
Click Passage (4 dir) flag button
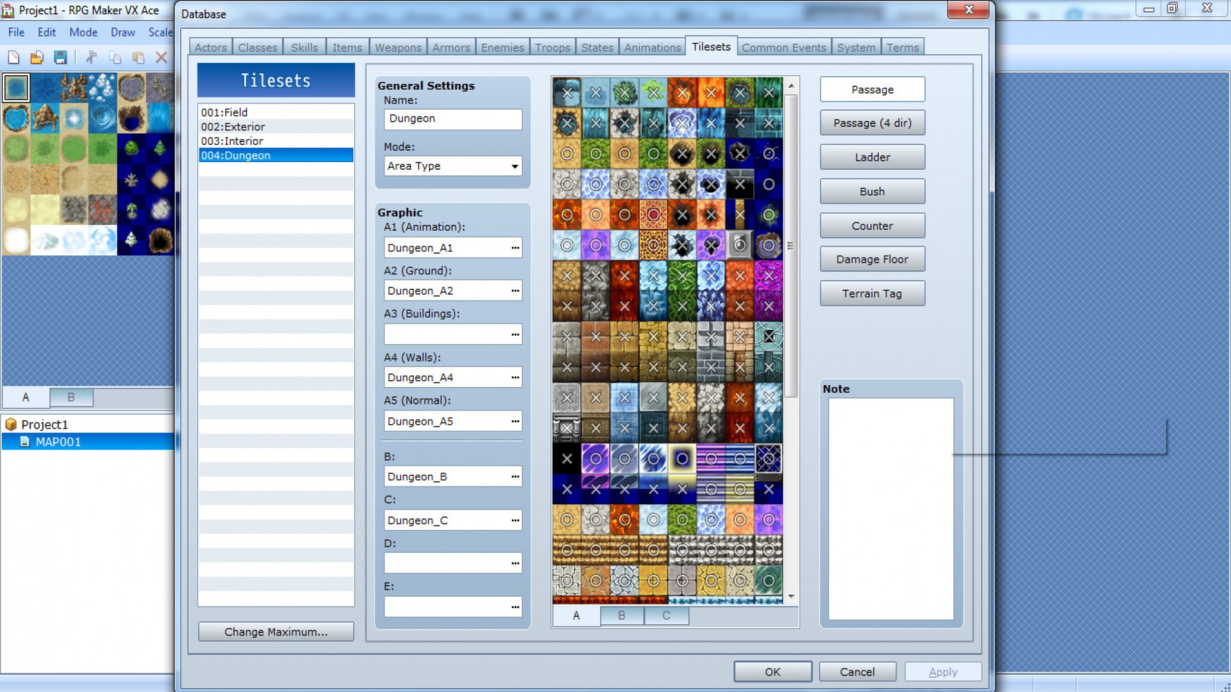pyautogui.click(x=872, y=122)
